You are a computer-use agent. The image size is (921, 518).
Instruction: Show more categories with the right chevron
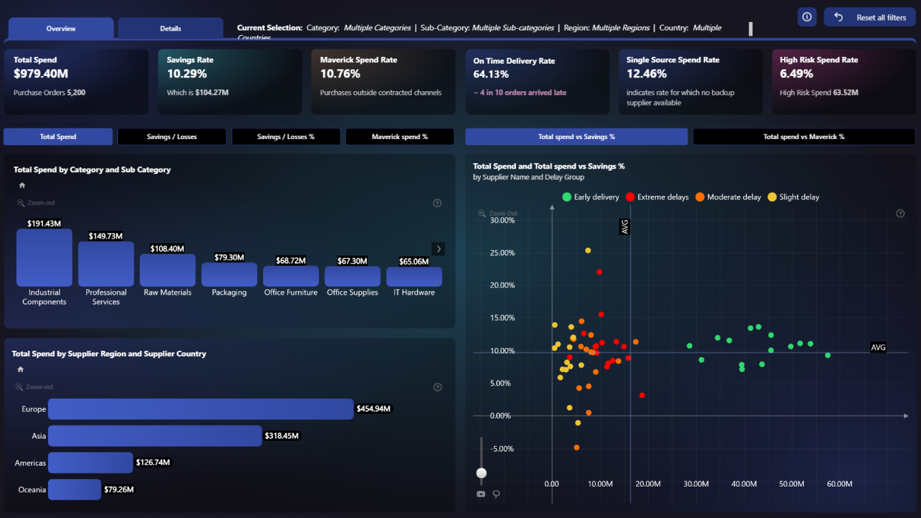click(439, 249)
